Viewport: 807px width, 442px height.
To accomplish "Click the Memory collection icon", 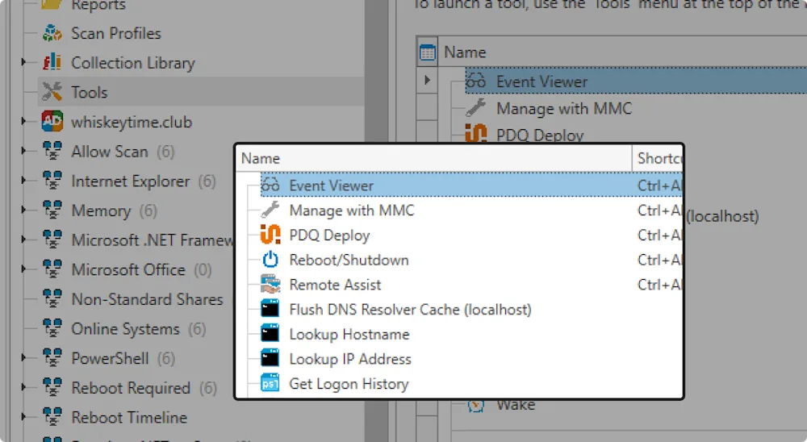I will click(52, 210).
